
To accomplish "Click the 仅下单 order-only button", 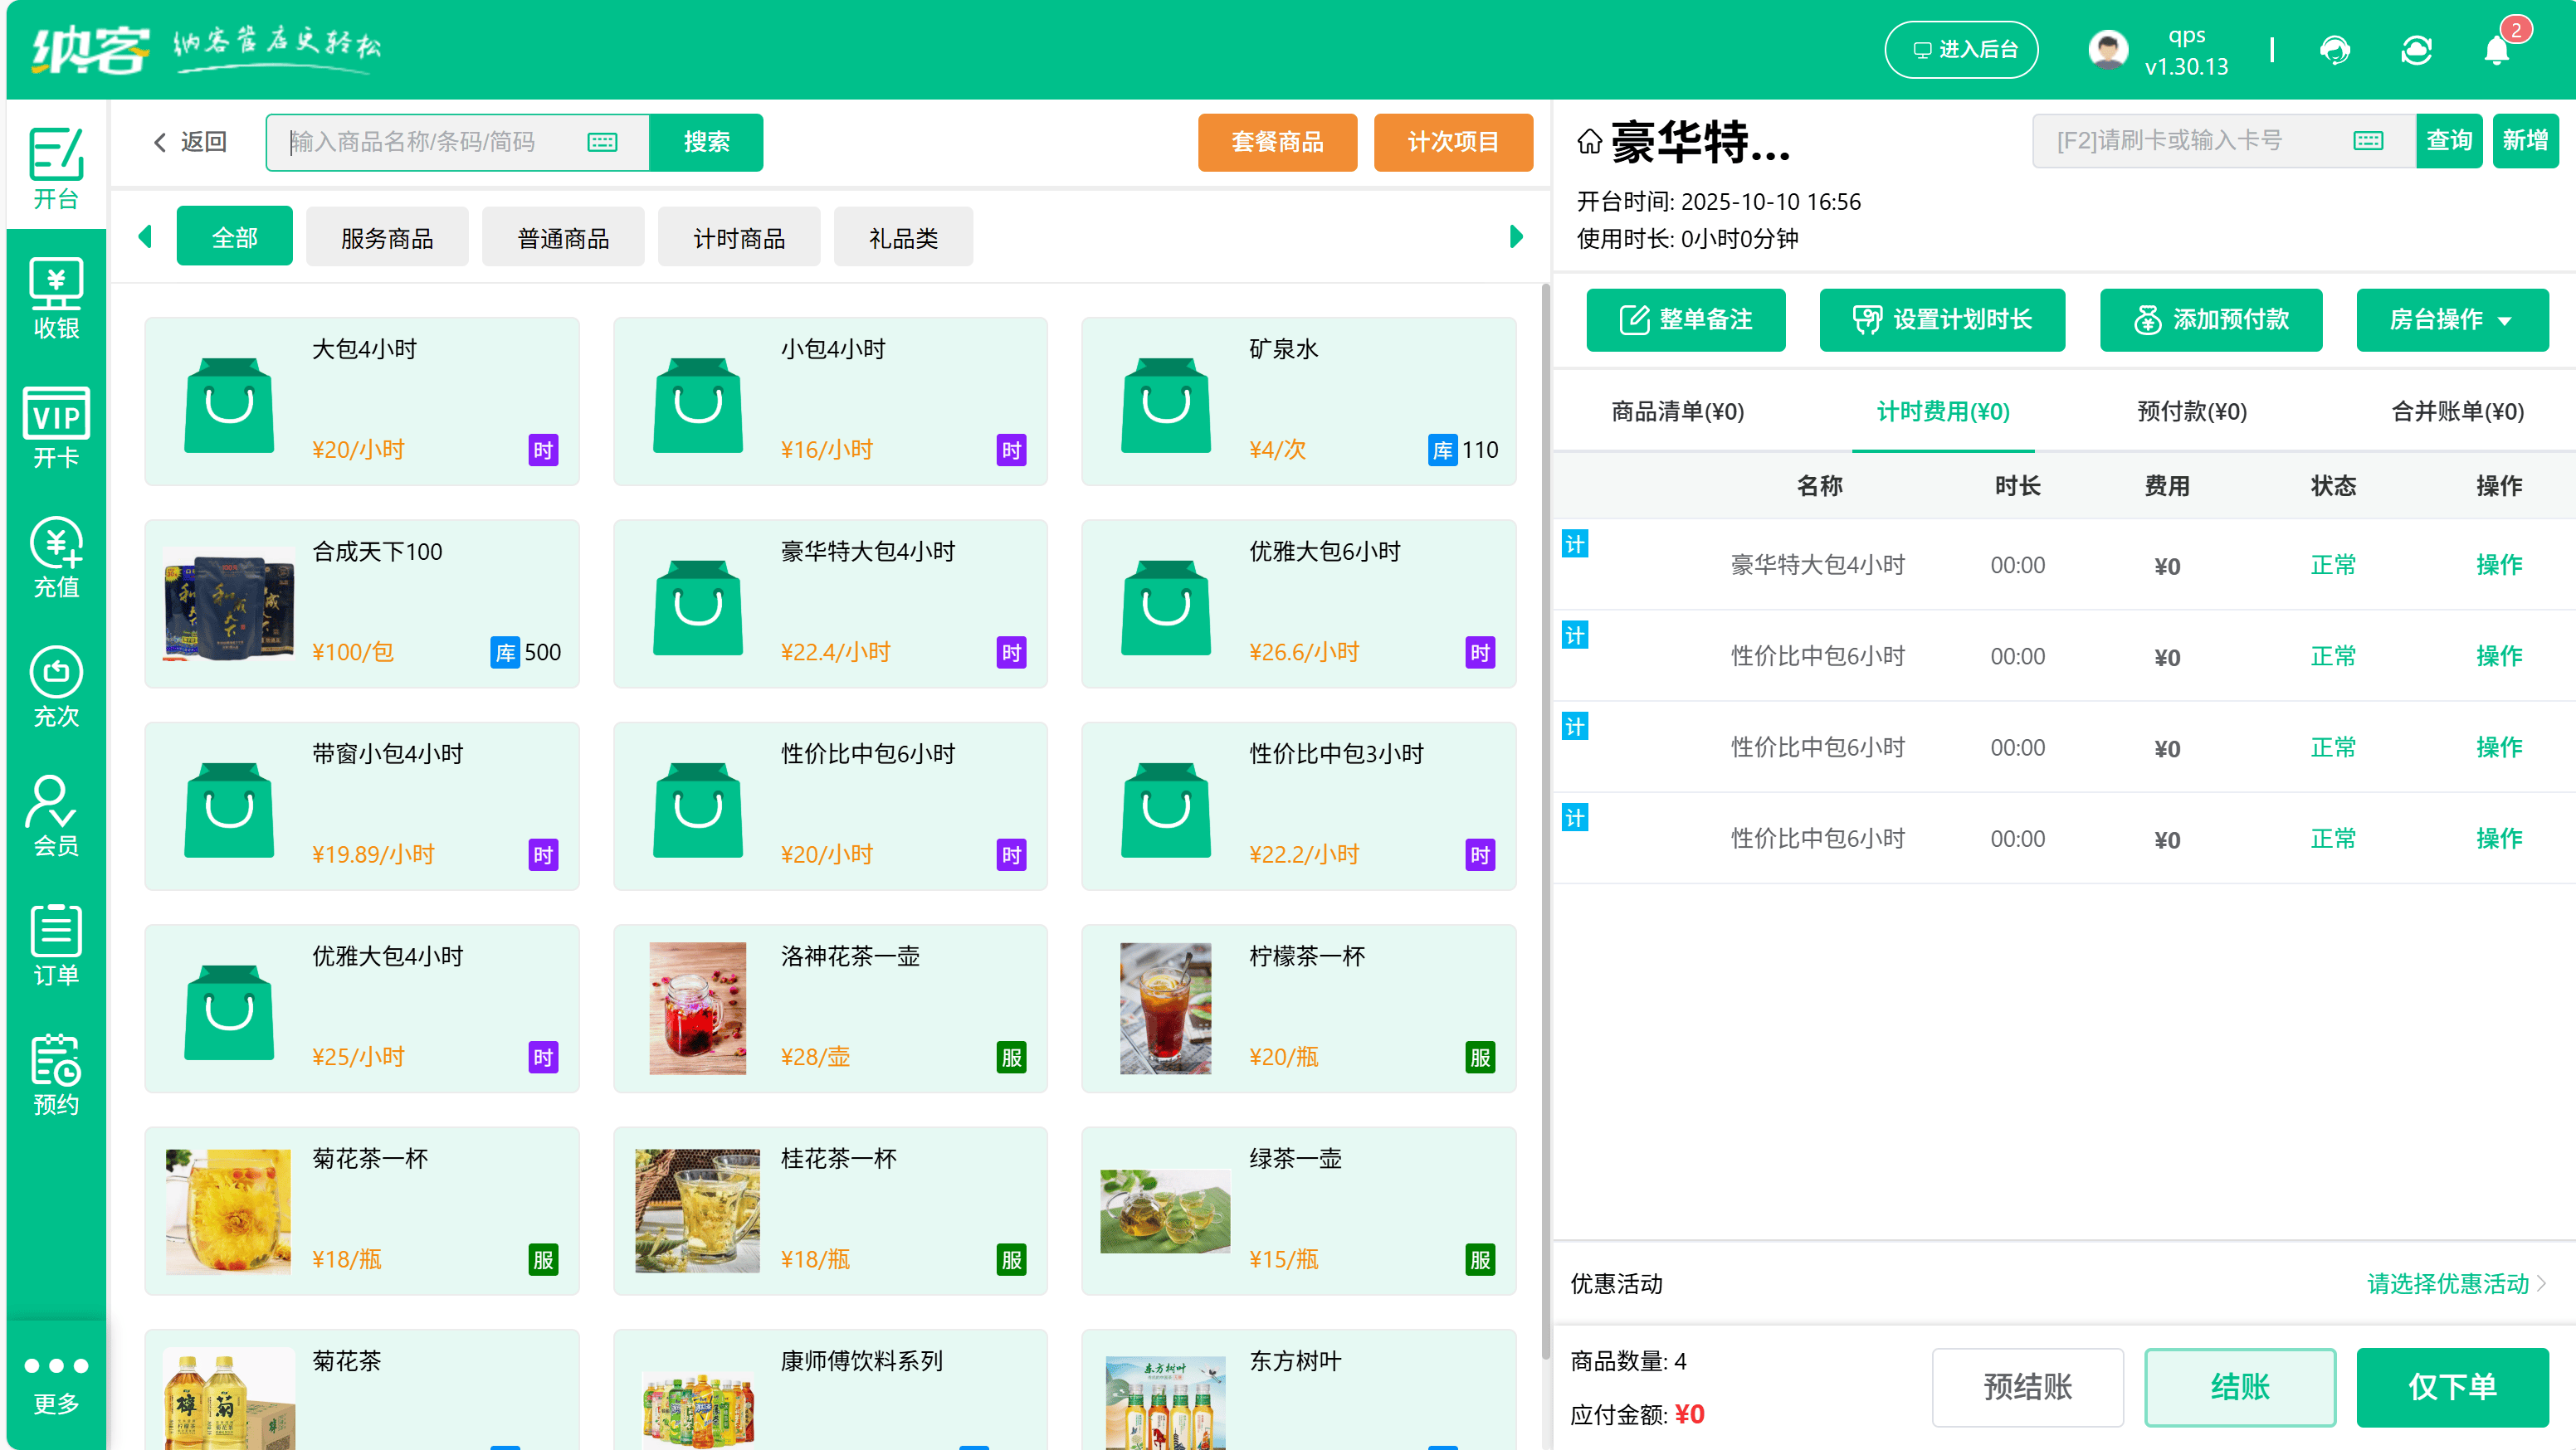I will (x=2453, y=1387).
